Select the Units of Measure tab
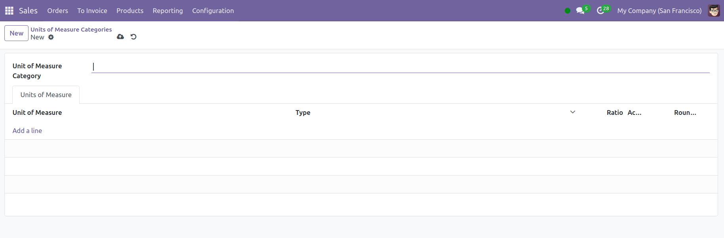724x238 pixels. 46,95
